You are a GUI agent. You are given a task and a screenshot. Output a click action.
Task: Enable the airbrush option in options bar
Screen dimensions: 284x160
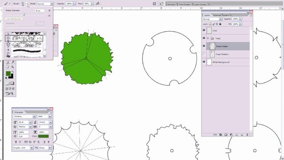pyautogui.click(x=98, y=4)
